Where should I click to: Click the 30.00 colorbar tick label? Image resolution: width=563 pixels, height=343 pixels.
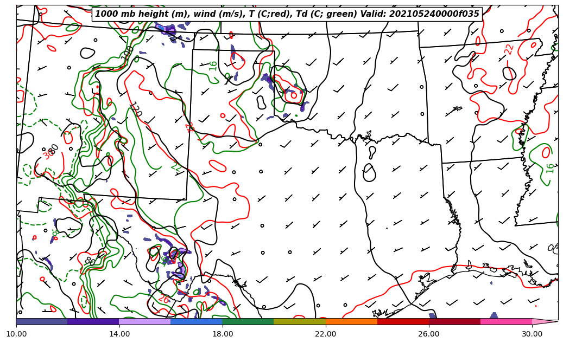tap(532, 334)
